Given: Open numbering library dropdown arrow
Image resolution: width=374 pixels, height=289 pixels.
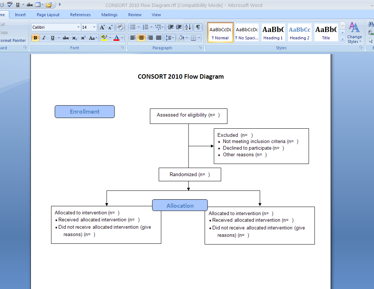Looking at the screenshot, I should click(151, 27).
